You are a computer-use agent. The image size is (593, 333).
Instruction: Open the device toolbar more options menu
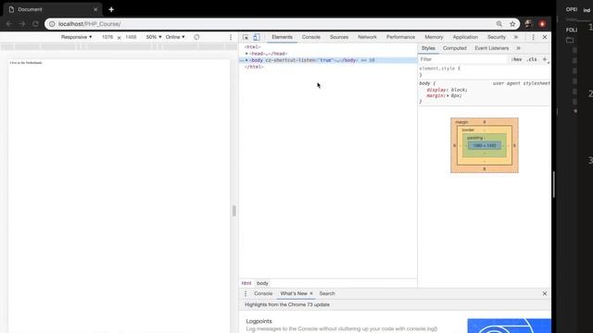point(231,37)
